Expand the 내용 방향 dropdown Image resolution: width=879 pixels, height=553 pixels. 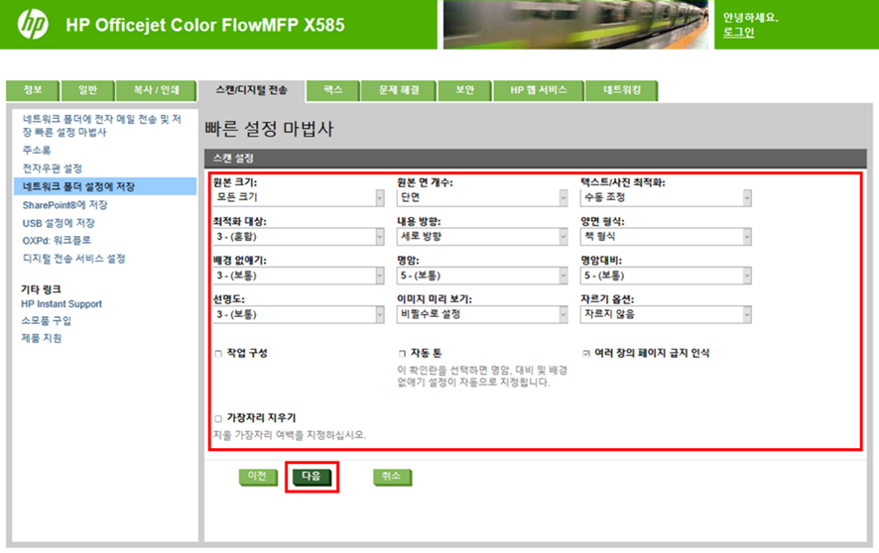pyautogui.click(x=482, y=237)
